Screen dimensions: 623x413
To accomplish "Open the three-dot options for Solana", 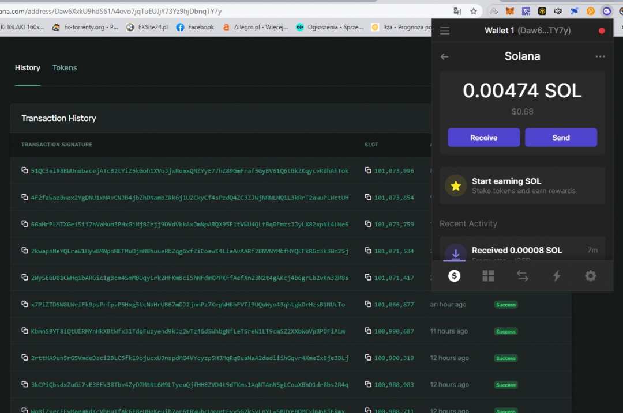I will click(x=600, y=56).
